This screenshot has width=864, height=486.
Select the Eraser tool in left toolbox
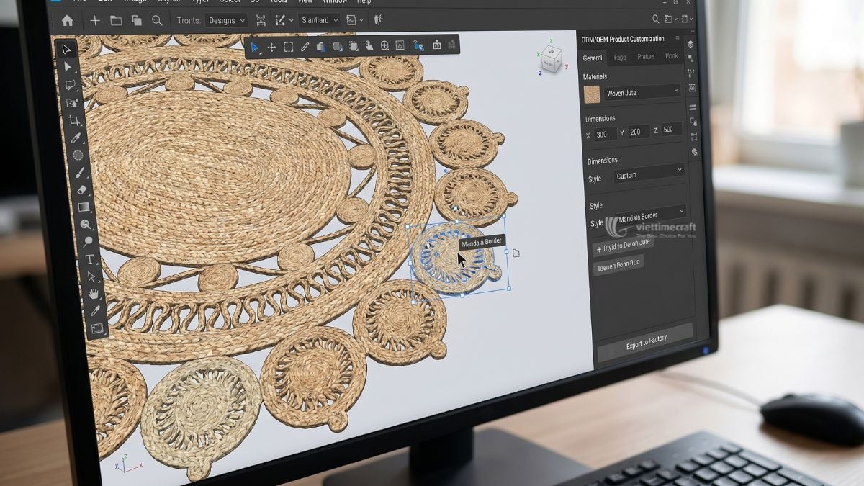[x=81, y=190]
